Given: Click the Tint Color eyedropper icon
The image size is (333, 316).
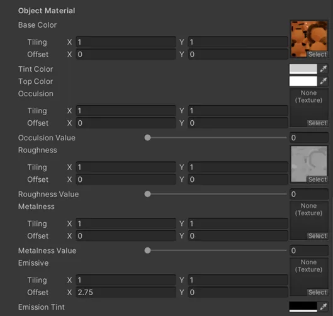Looking at the screenshot, I should coord(323,69).
